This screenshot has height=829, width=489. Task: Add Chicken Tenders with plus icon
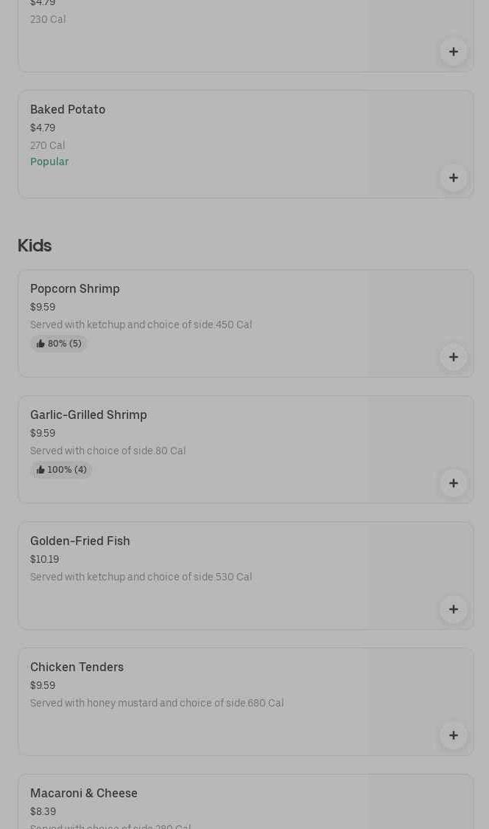454,735
